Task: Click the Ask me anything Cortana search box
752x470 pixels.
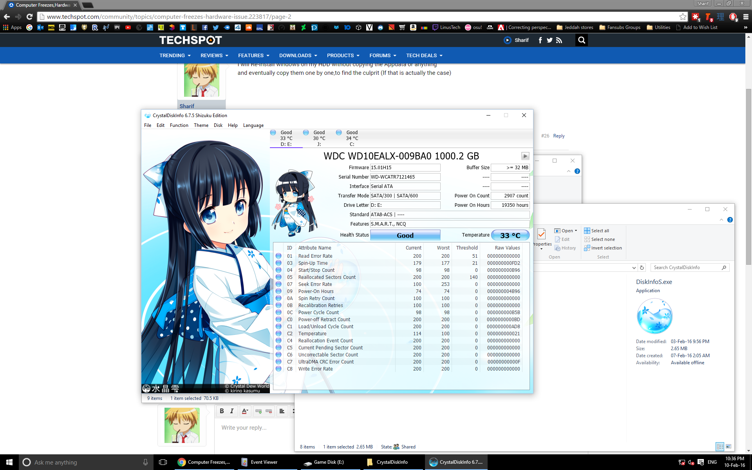Action: tap(86, 462)
